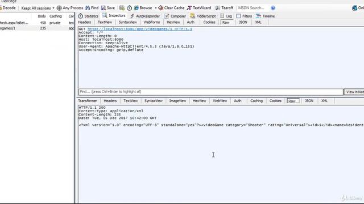Select request TextView tab

tap(105, 22)
